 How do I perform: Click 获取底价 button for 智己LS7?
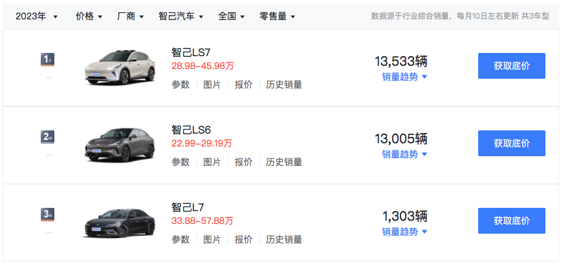511,66
